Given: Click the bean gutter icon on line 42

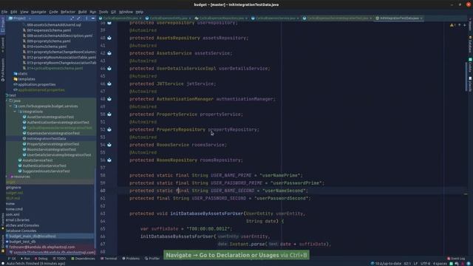Looking at the screenshot, I should (109, 53).
